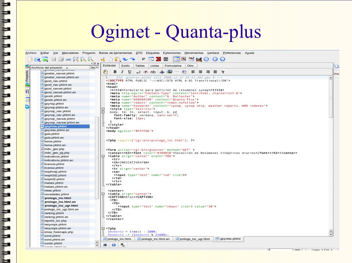Screen dimensions: 352x263
Task: Switch to the Estilo toolbar tab
Action: tap(125, 66)
